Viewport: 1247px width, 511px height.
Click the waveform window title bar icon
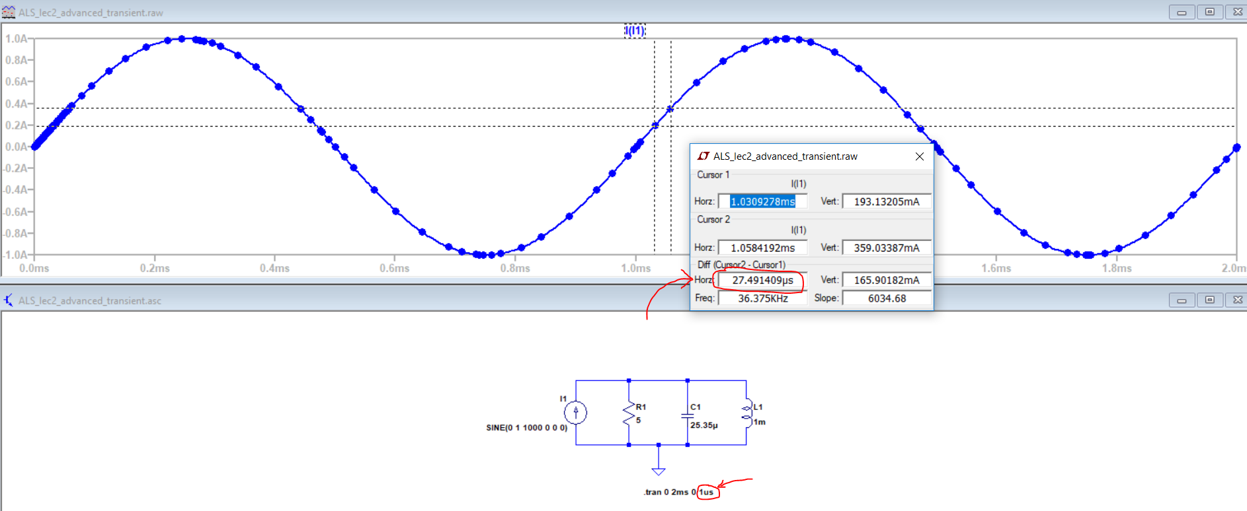[9, 13]
